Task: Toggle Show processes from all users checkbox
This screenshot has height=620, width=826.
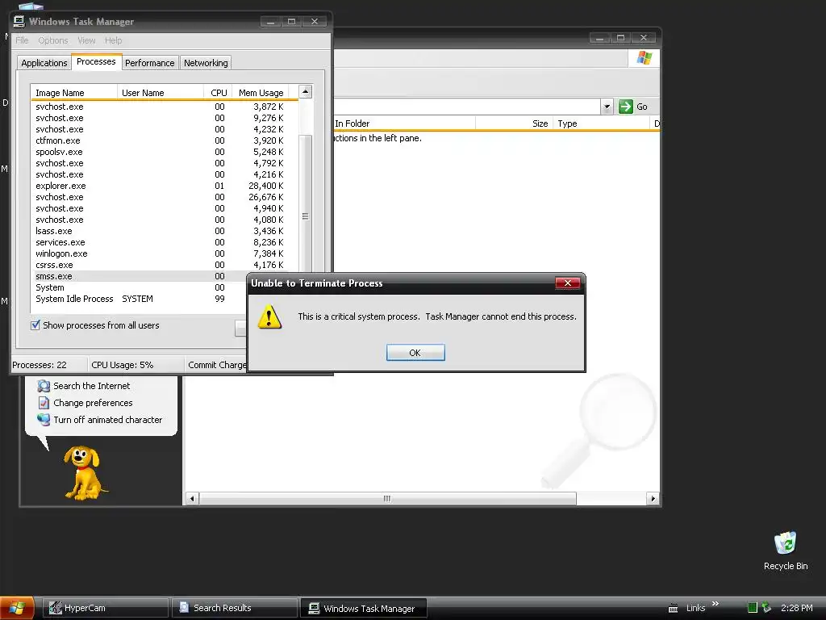Action: [x=35, y=325]
